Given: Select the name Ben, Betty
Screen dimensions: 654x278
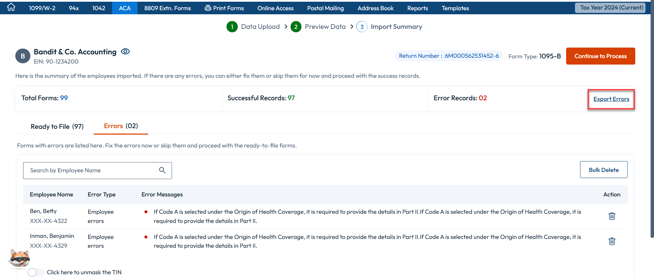Looking at the screenshot, I should tap(43, 211).
